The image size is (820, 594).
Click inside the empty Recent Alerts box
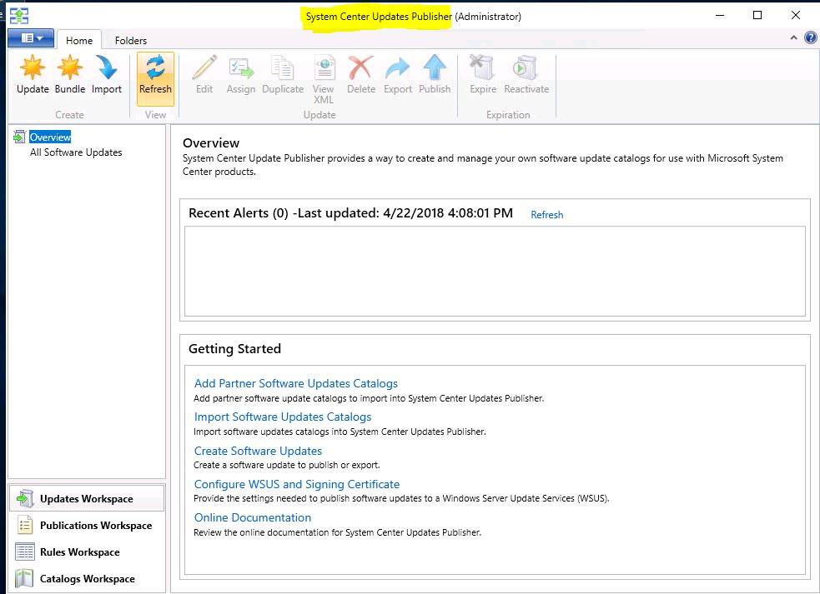[495, 271]
